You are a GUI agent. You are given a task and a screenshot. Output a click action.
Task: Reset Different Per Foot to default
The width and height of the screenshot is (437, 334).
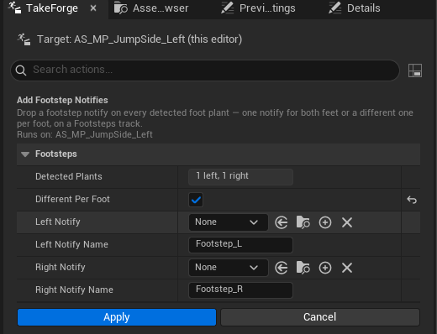click(x=412, y=200)
